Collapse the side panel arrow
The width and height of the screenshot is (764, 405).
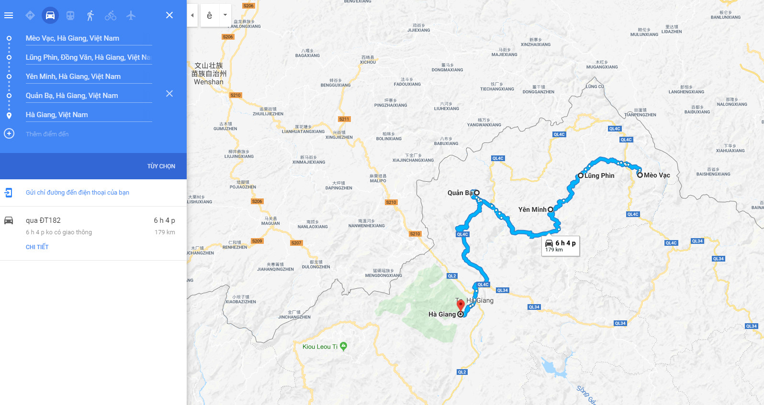(192, 15)
